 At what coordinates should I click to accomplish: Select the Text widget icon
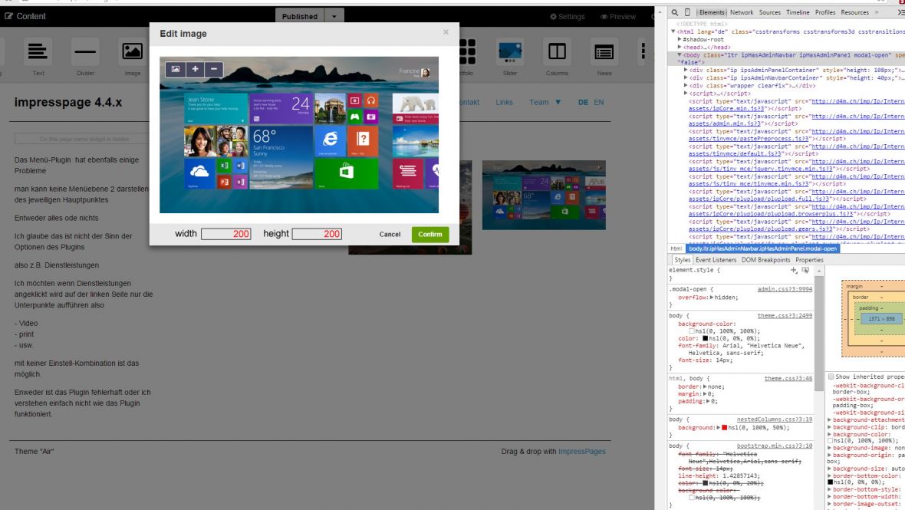[x=38, y=51]
